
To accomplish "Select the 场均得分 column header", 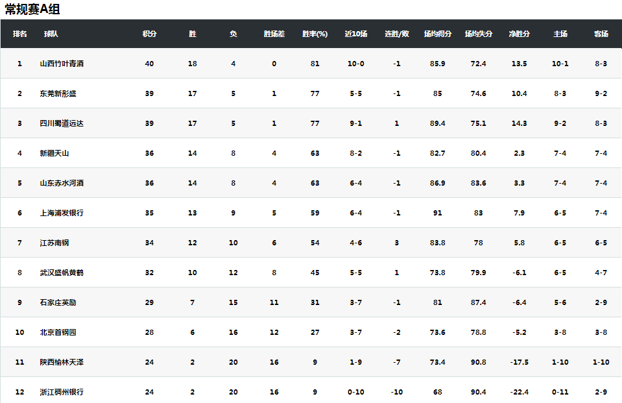I will point(438,34).
